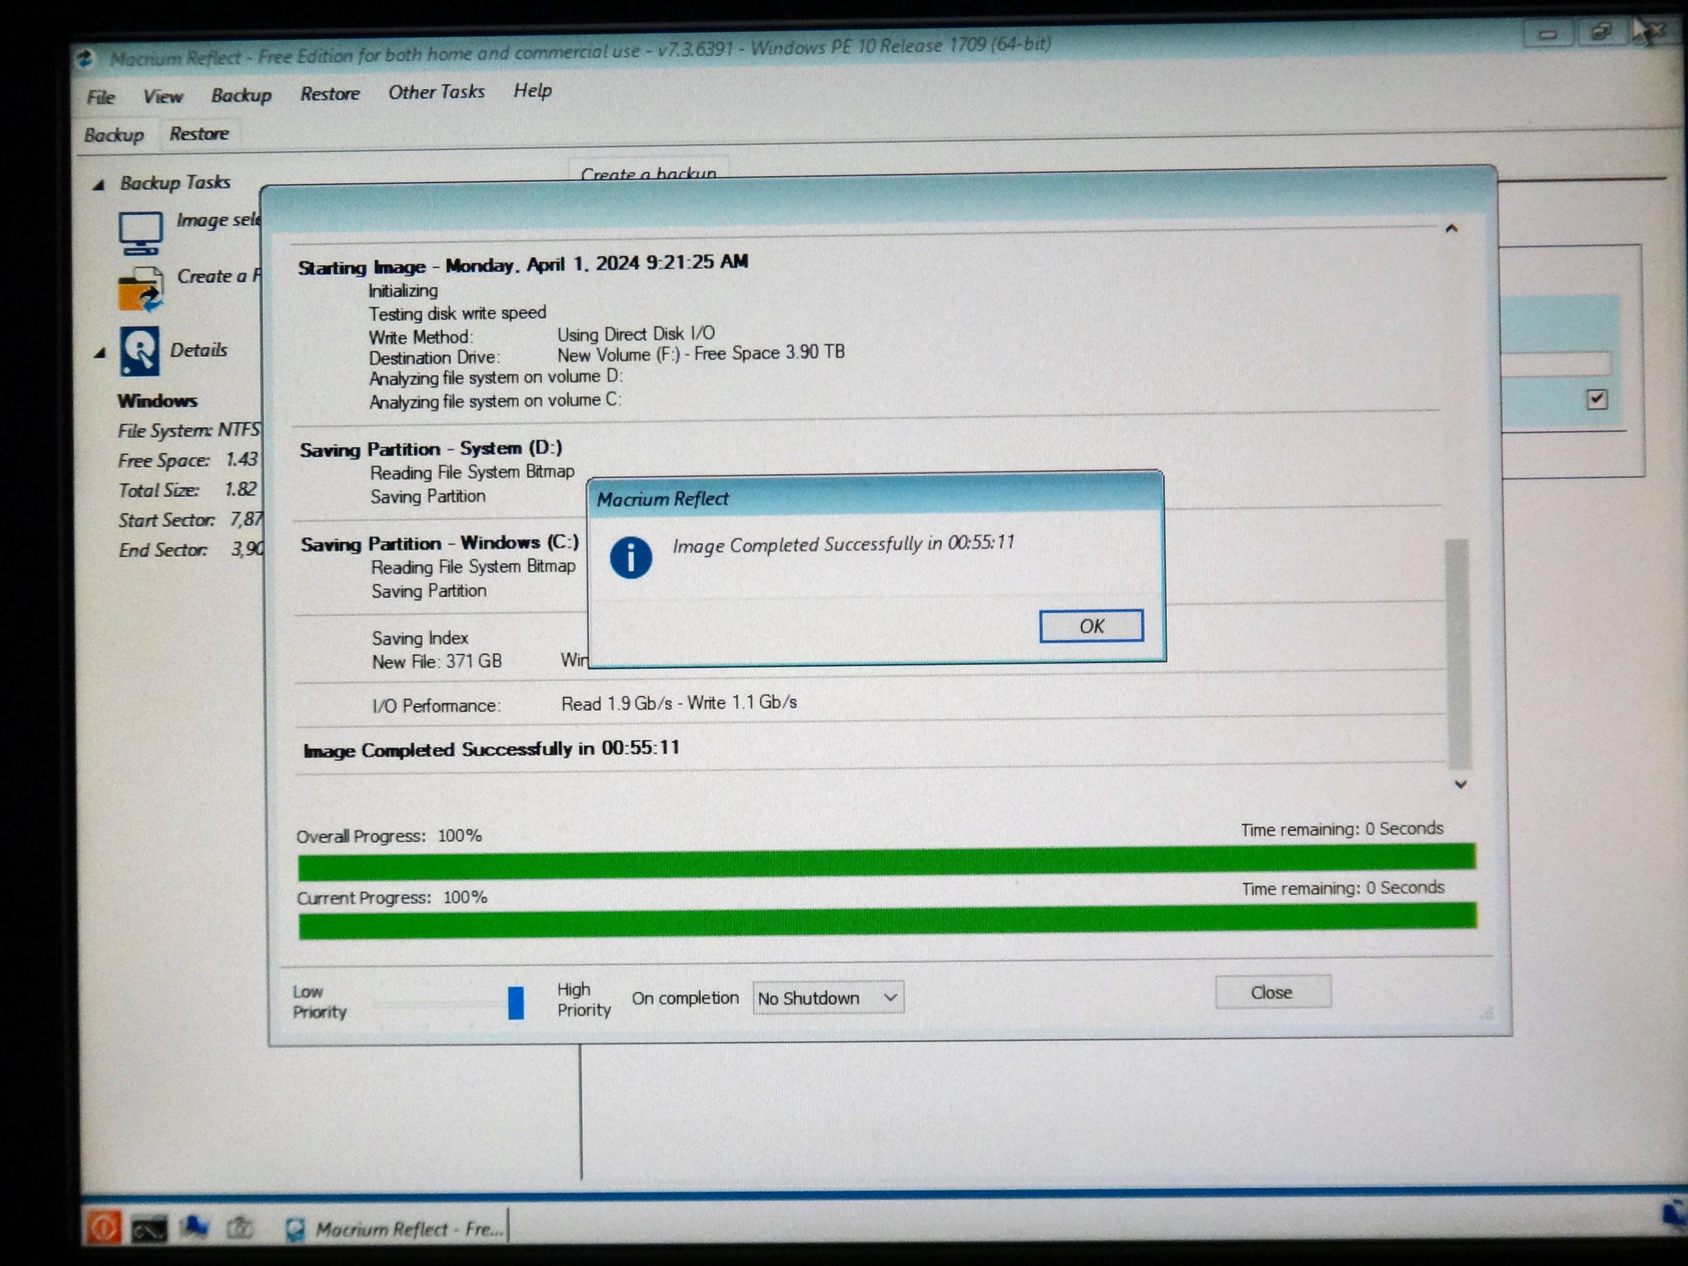The image size is (1688, 1266).
Task: Click 'Image Completed Successfully in 00:55:11' log line
Action: 492,749
